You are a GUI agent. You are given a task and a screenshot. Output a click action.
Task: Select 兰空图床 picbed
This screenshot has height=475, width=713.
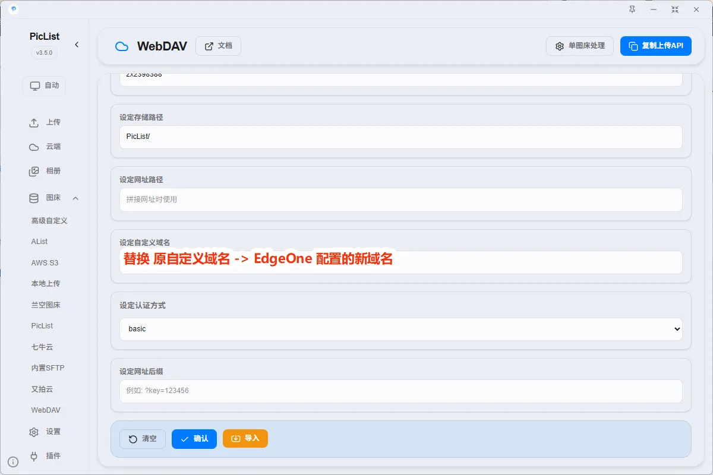click(x=46, y=305)
